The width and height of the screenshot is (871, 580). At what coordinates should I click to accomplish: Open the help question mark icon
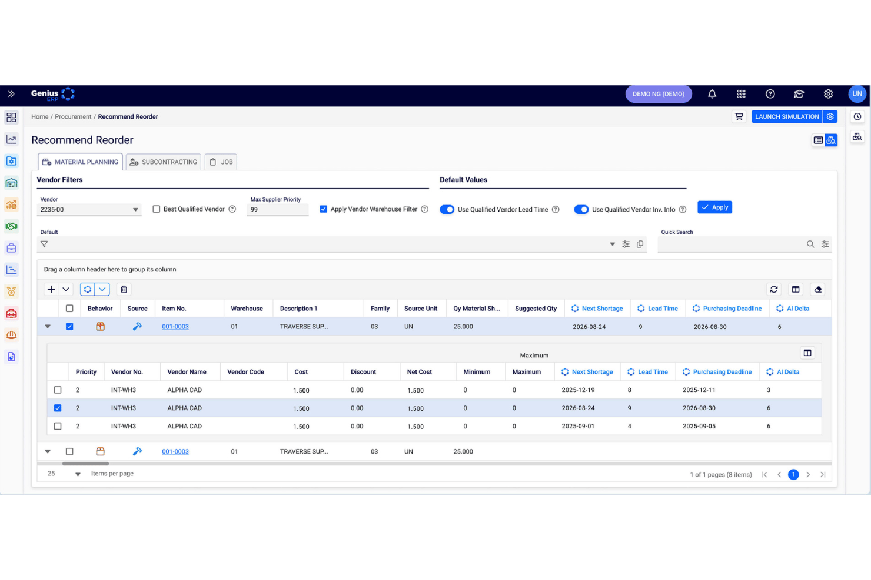[770, 94]
